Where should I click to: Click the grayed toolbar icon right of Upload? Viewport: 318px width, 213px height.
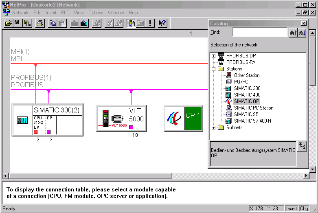(96, 23)
